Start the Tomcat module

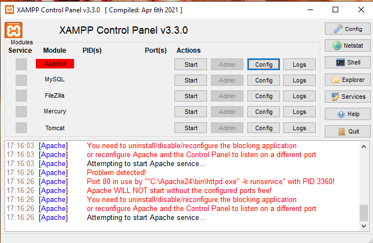tap(191, 128)
